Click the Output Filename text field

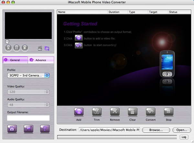[28, 118]
